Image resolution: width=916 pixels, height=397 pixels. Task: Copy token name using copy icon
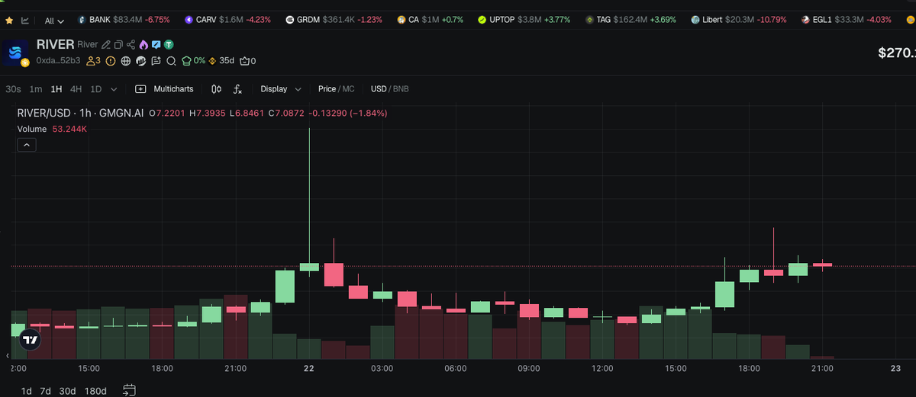(118, 46)
